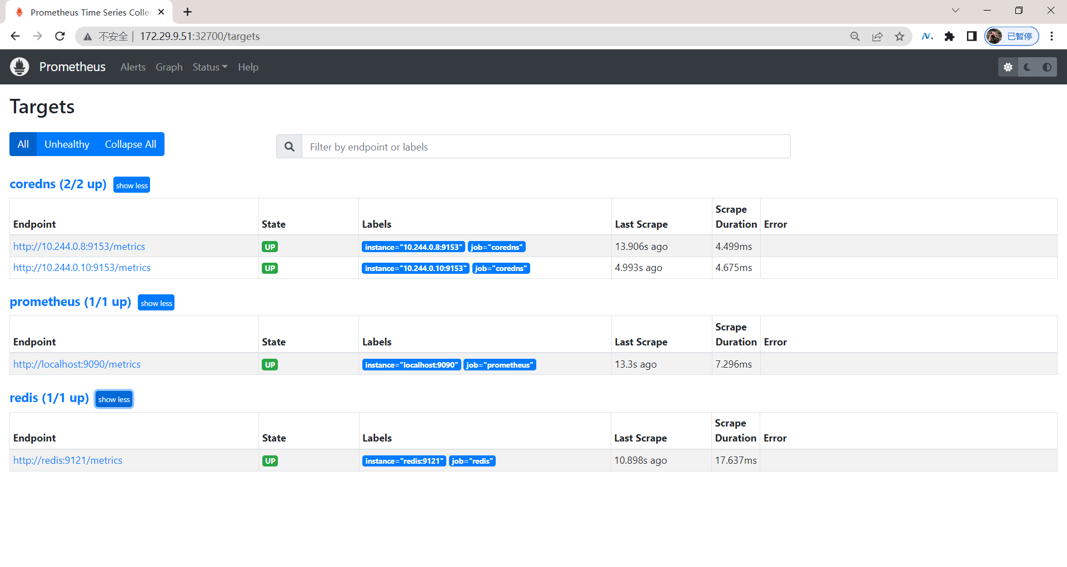Open the not-secure warning site info icon
Screen dimensions: 1067x567
(88, 37)
